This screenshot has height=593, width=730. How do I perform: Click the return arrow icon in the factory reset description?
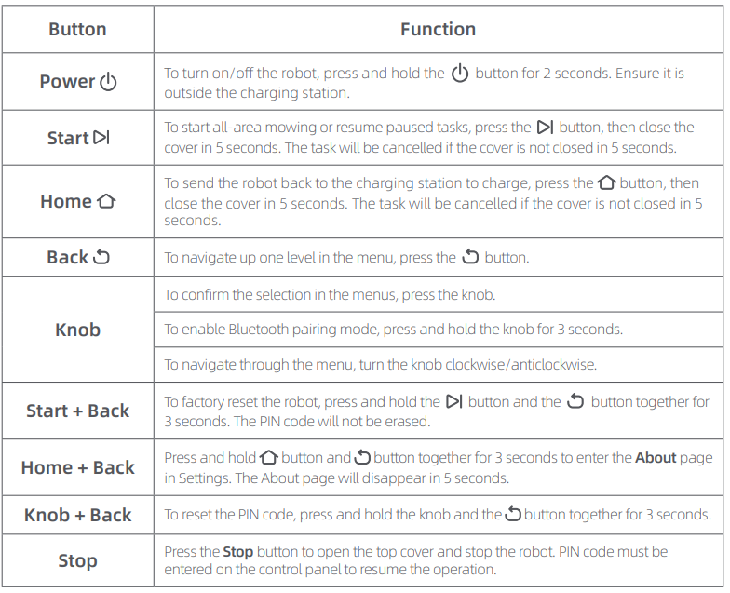click(575, 402)
